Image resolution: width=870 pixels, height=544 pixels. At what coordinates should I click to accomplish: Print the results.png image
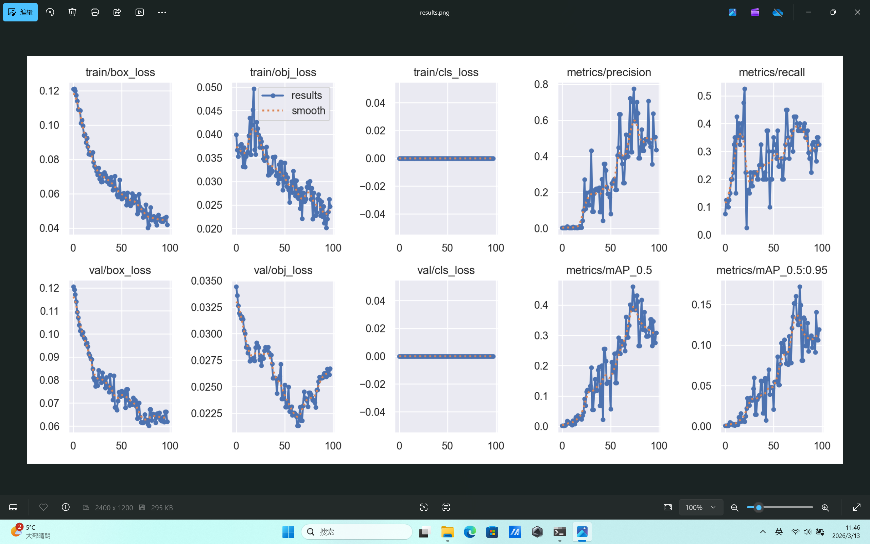94,12
